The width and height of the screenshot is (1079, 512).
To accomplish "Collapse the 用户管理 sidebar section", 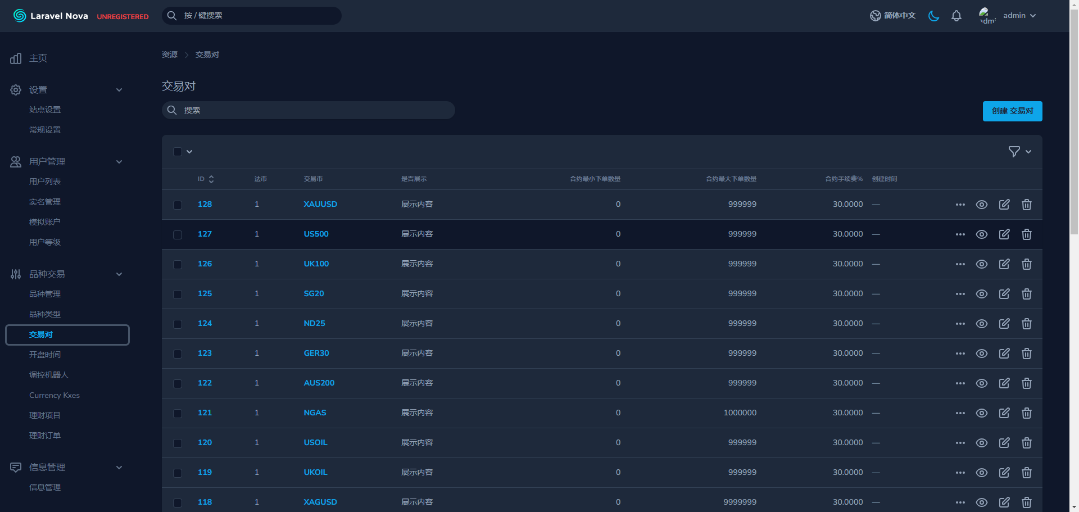I will point(119,162).
